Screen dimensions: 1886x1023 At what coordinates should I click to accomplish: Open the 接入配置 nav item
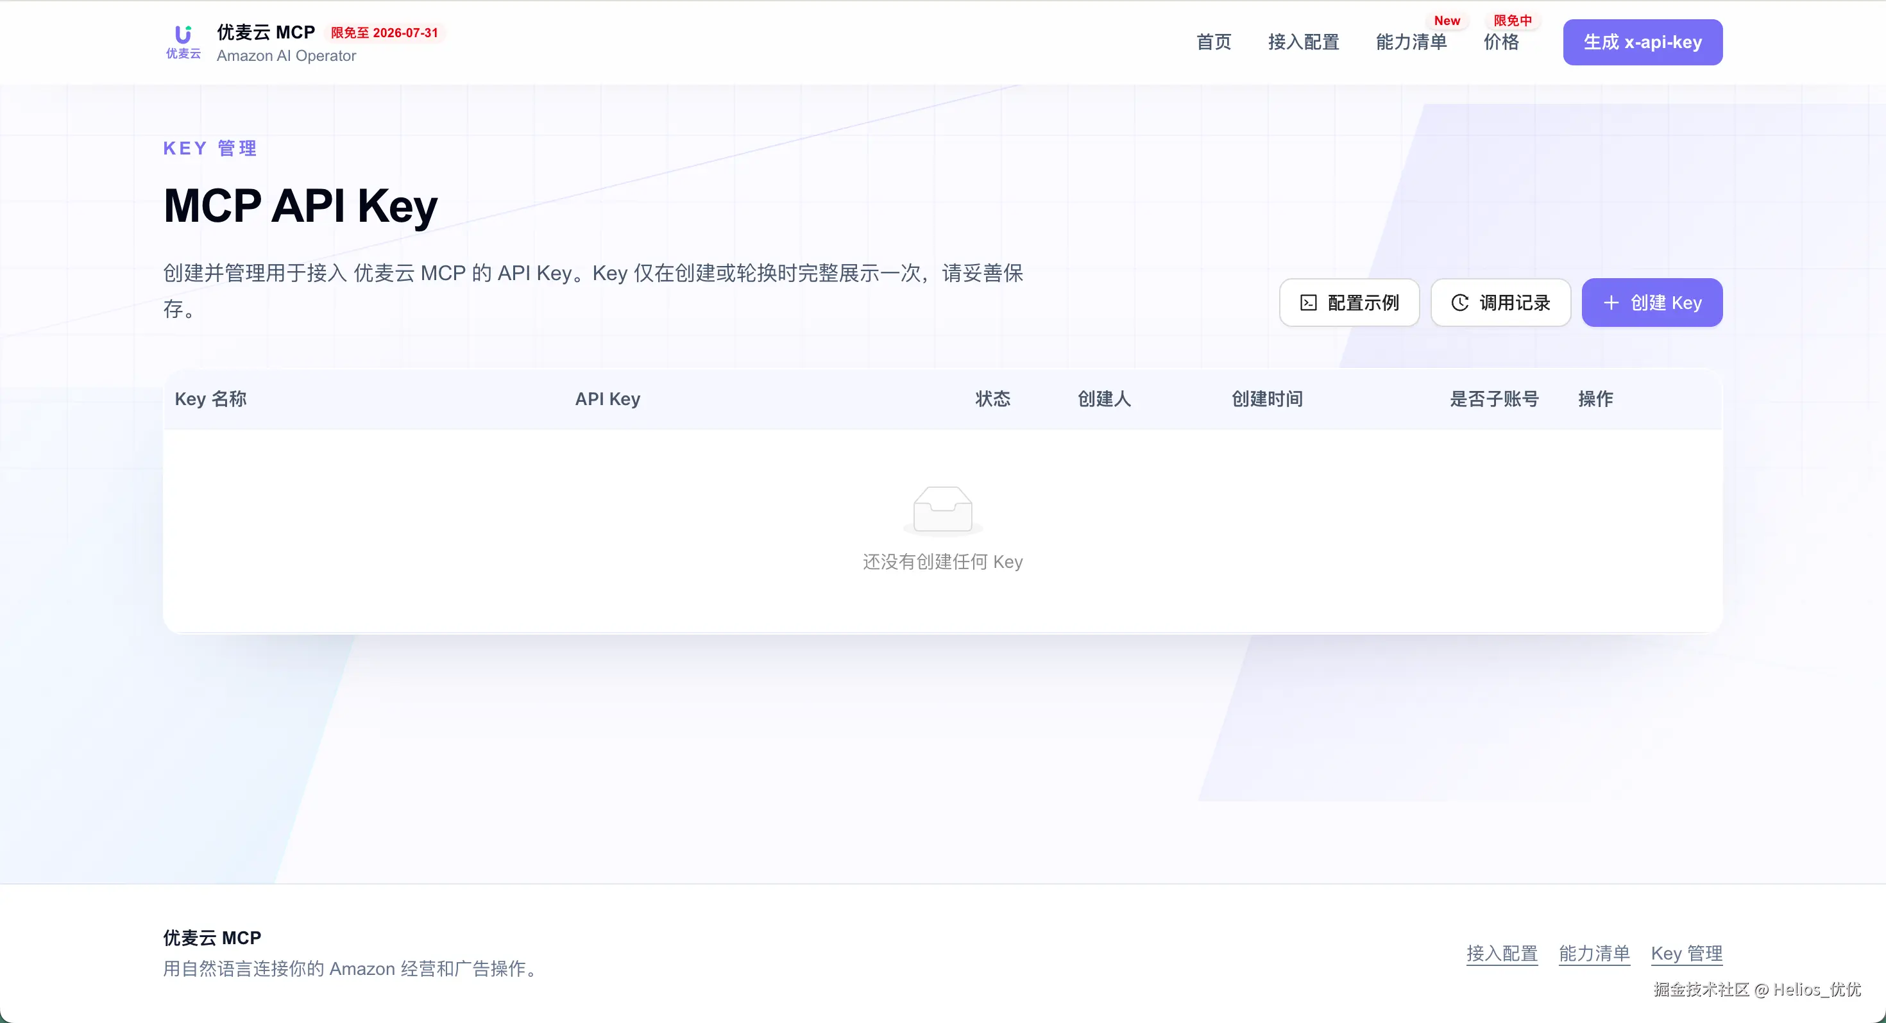(1304, 42)
